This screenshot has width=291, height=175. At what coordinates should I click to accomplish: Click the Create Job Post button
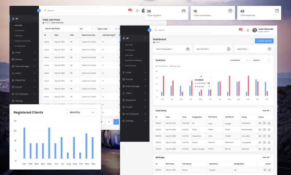(x=264, y=41)
